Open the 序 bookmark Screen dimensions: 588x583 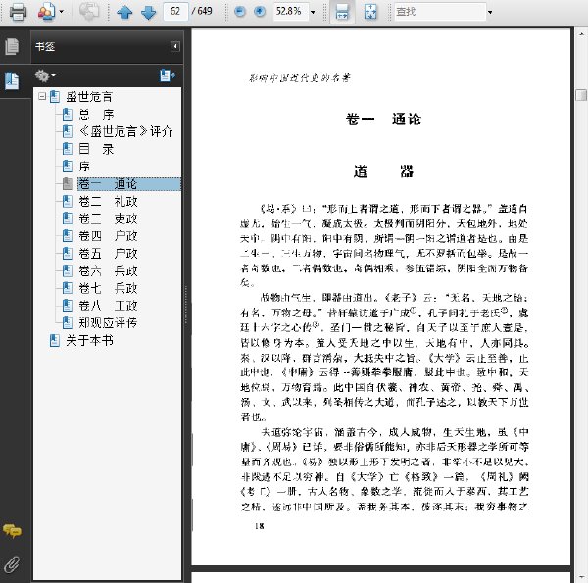[x=84, y=167]
